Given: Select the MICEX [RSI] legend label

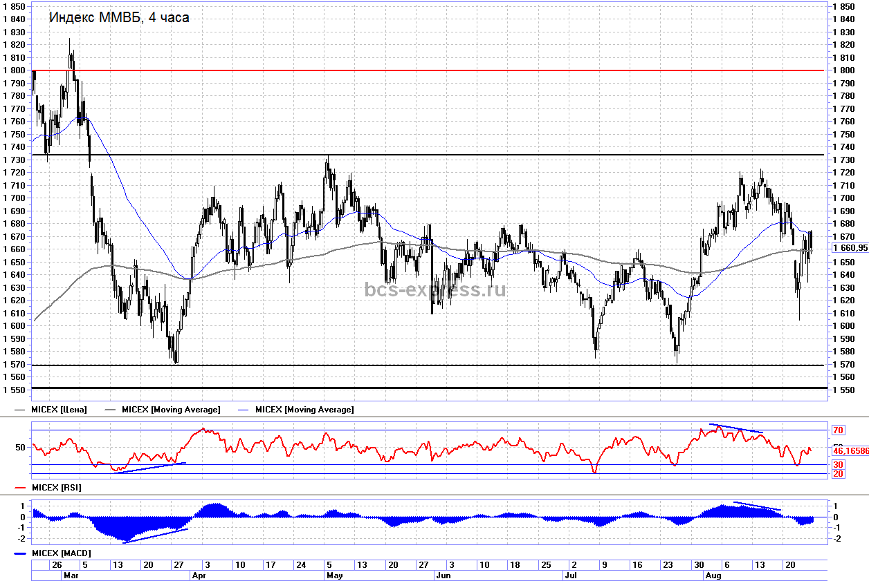Looking at the screenshot, I should 57,488.
